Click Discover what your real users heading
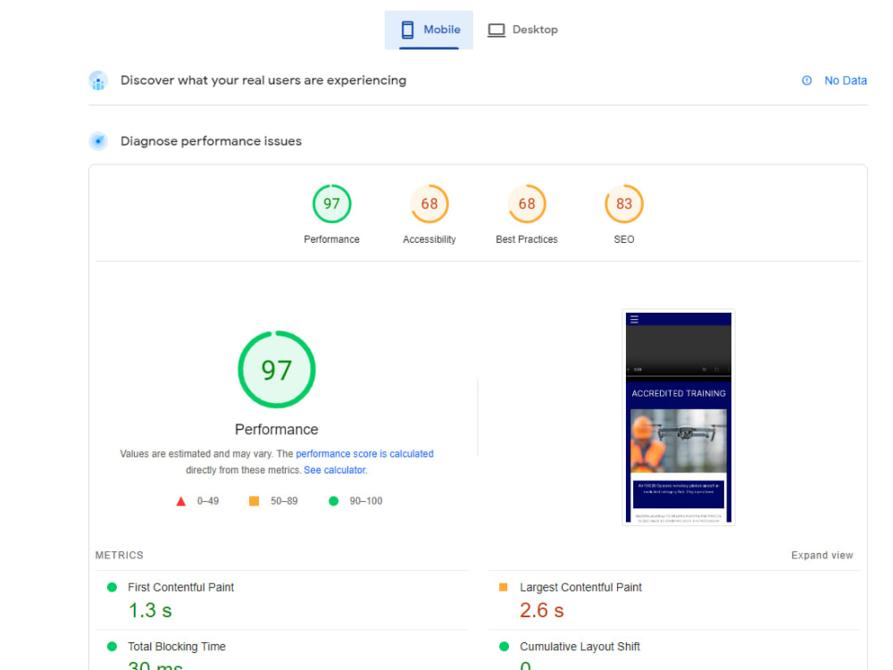Image resolution: width=893 pixels, height=670 pixels. (263, 80)
